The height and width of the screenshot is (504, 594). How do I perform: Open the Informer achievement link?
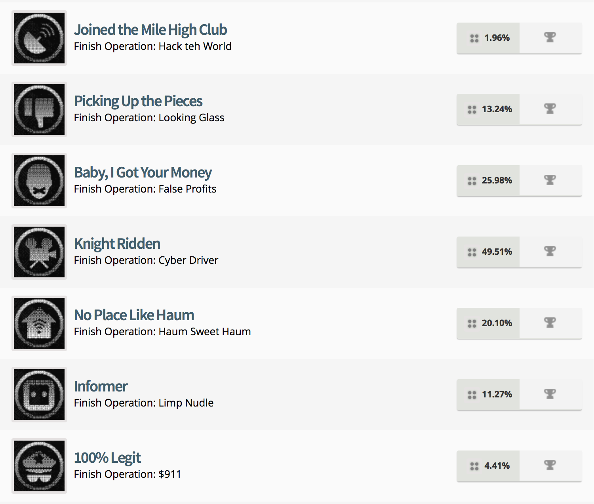coord(101,386)
